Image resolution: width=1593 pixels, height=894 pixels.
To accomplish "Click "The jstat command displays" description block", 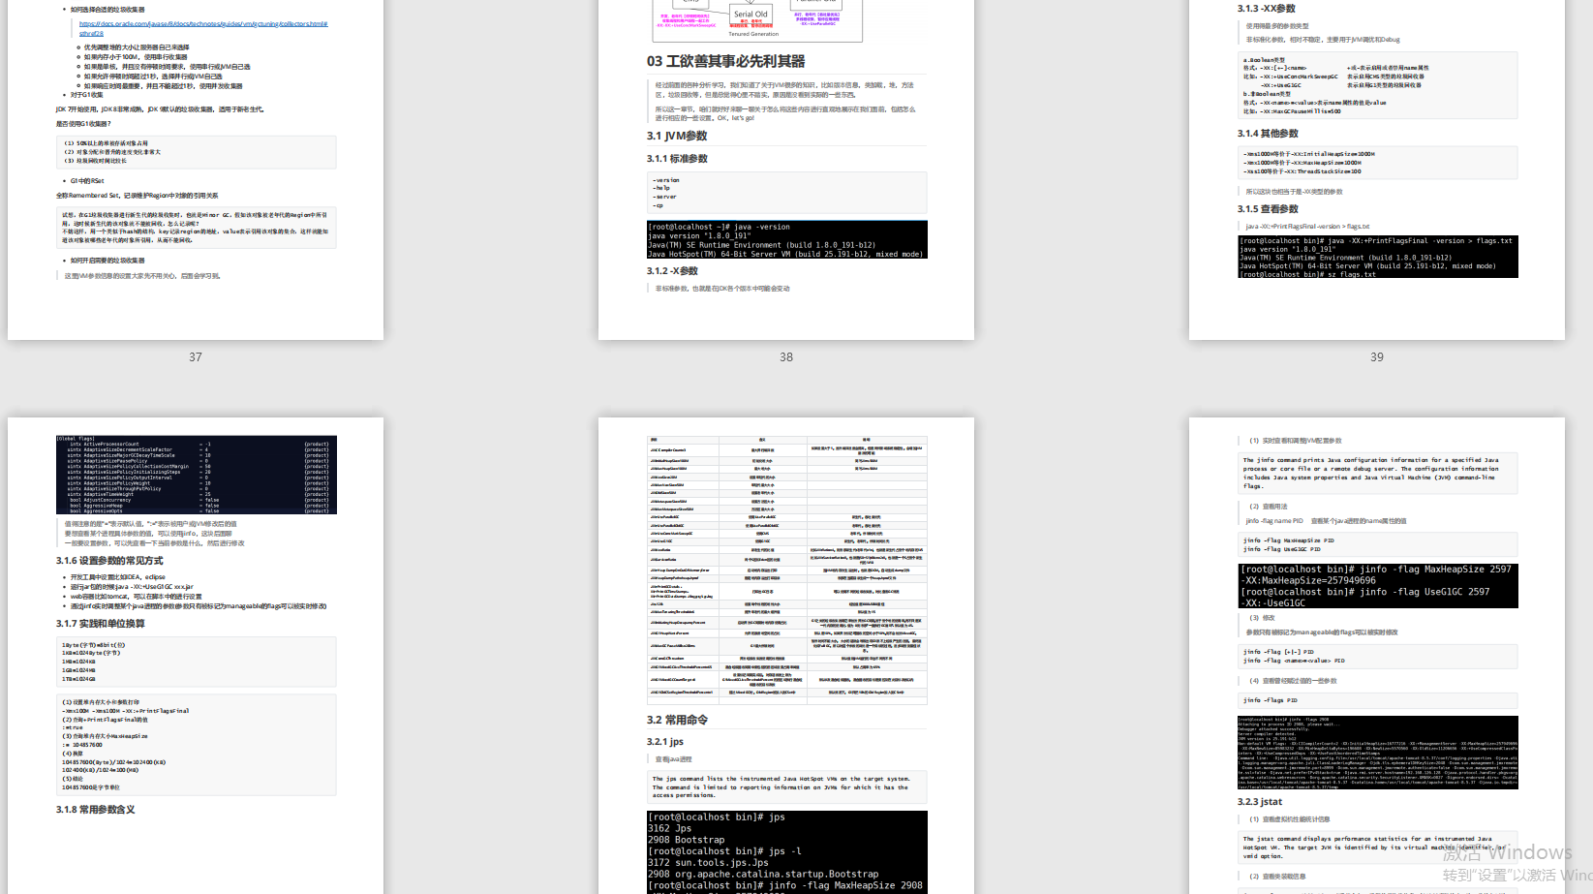I will click(x=1378, y=848).
